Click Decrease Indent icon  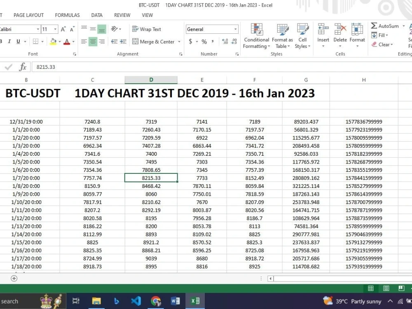coord(114,42)
